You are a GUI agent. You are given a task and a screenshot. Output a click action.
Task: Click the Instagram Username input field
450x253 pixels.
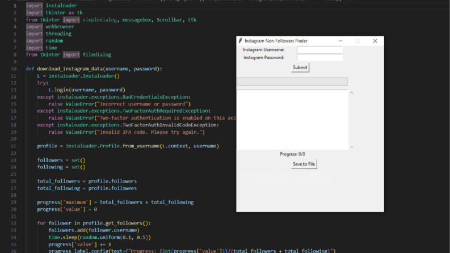319,49
